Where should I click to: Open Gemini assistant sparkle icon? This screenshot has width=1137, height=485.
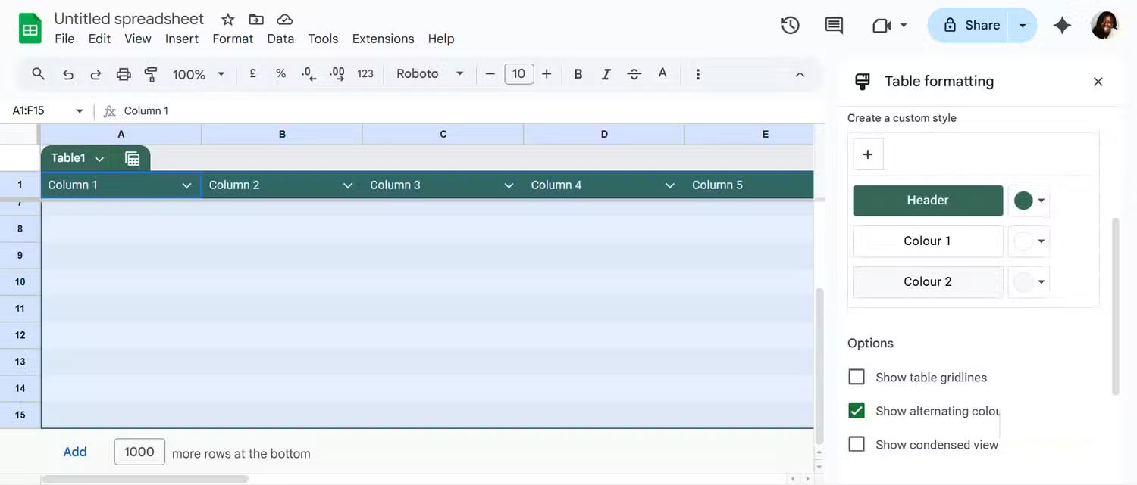[1062, 24]
